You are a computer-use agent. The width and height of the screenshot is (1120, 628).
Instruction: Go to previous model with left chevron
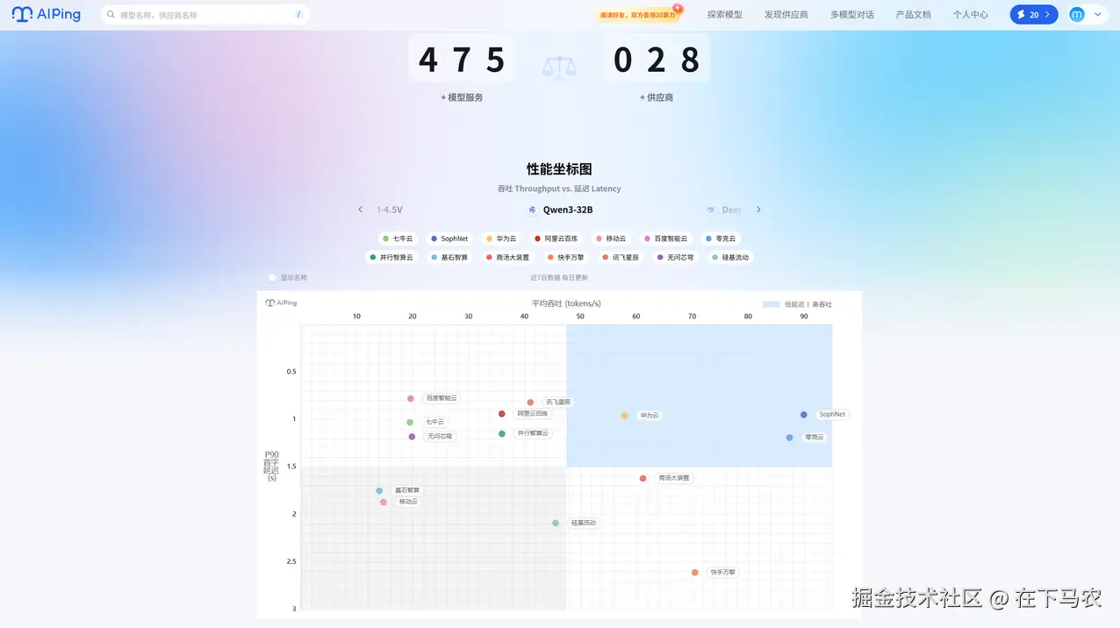360,210
